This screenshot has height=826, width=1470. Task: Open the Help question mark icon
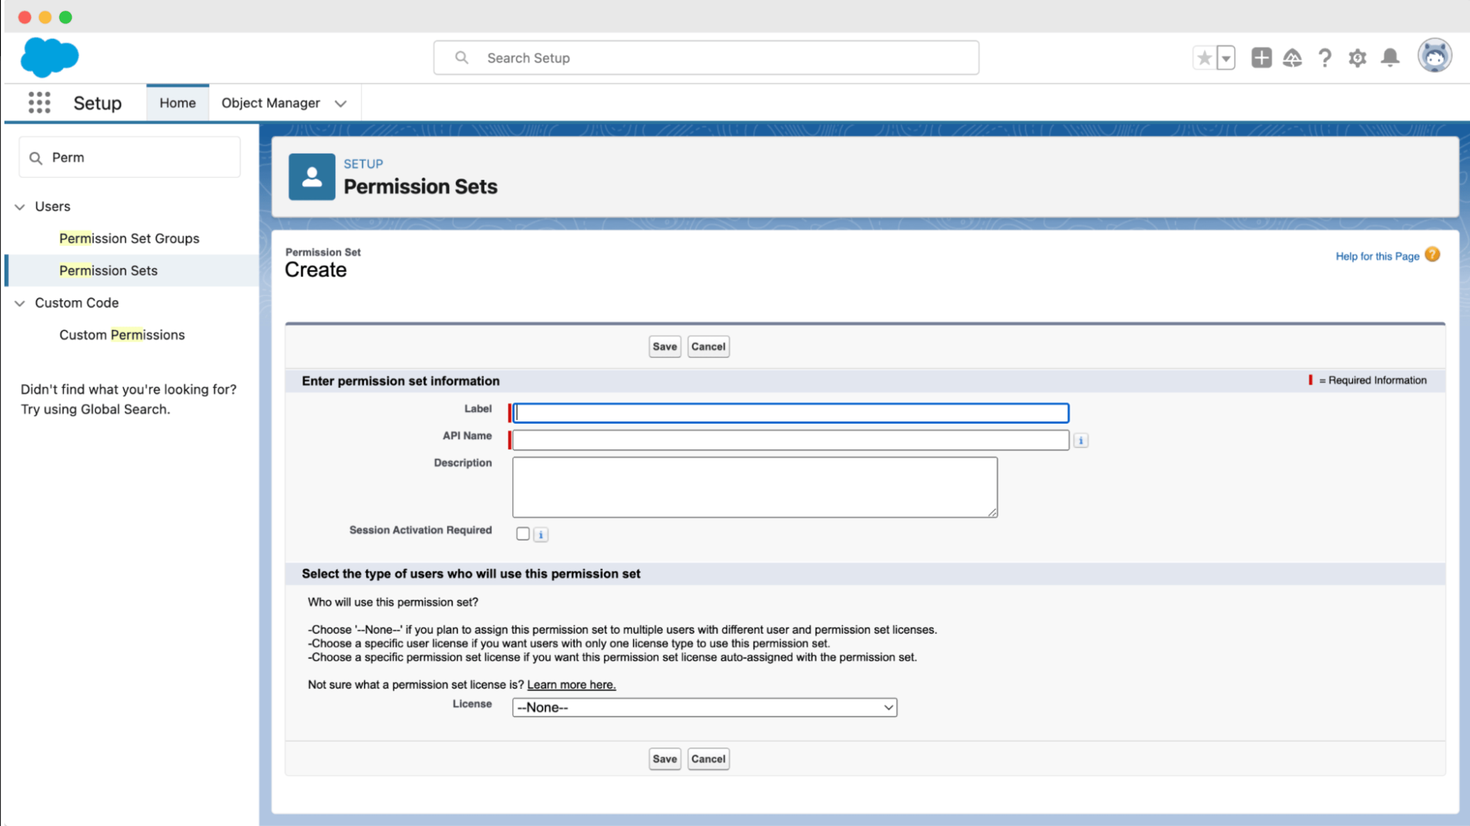coord(1325,58)
